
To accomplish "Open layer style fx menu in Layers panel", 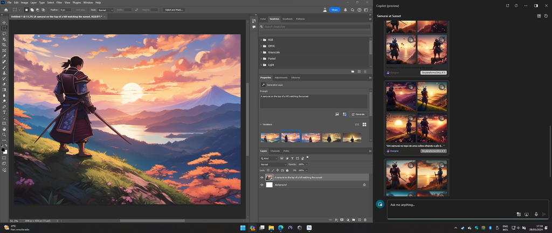I will point(336,220).
